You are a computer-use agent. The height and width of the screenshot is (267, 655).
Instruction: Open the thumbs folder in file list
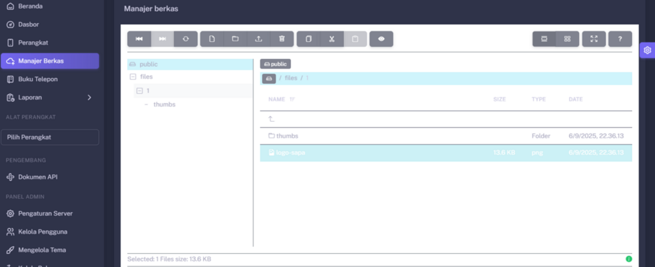[x=287, y=136]
